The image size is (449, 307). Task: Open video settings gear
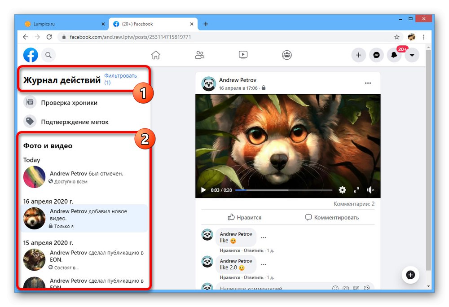click(342, 190)
